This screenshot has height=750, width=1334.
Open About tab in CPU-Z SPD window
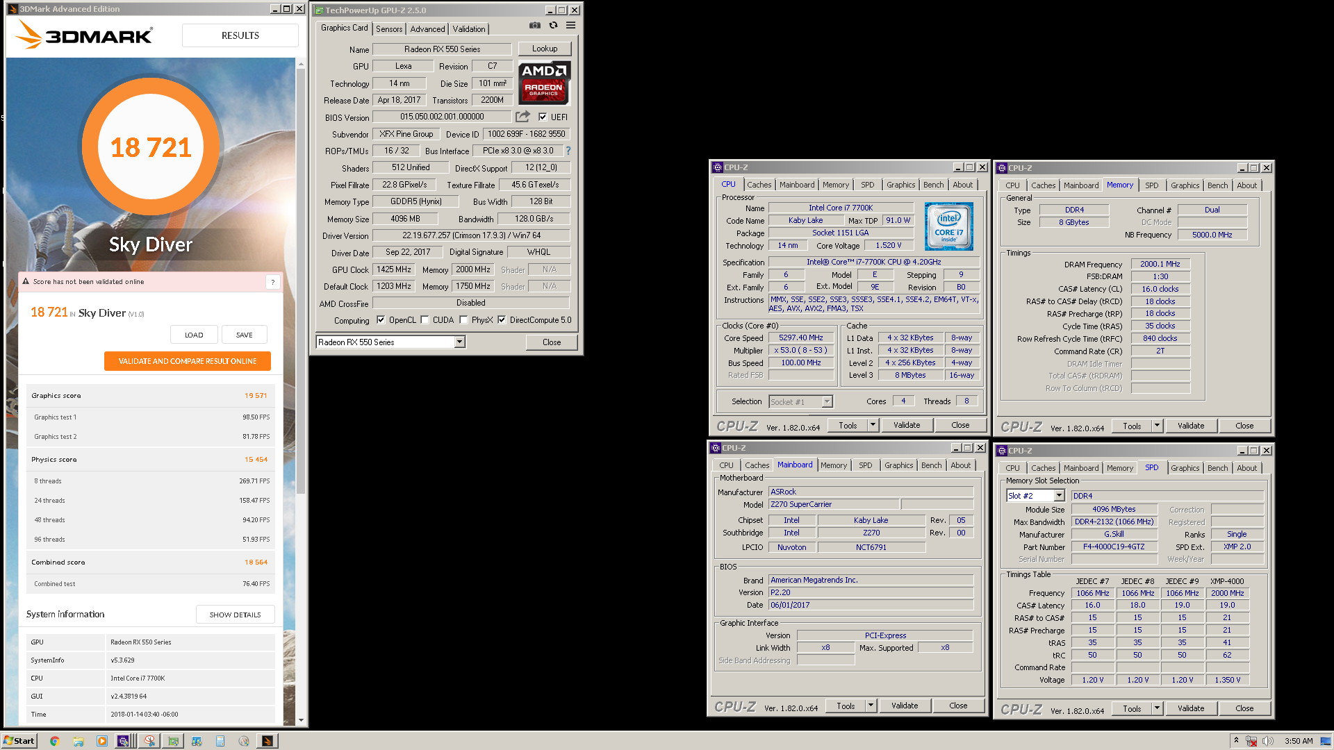[1246, 468]
